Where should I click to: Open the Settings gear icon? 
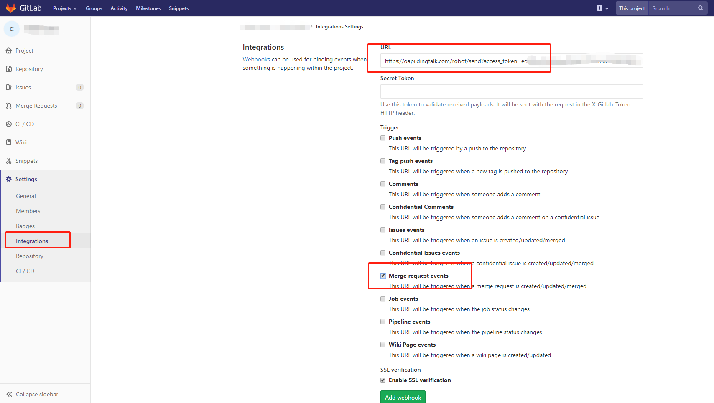click(x=9, y=179)
